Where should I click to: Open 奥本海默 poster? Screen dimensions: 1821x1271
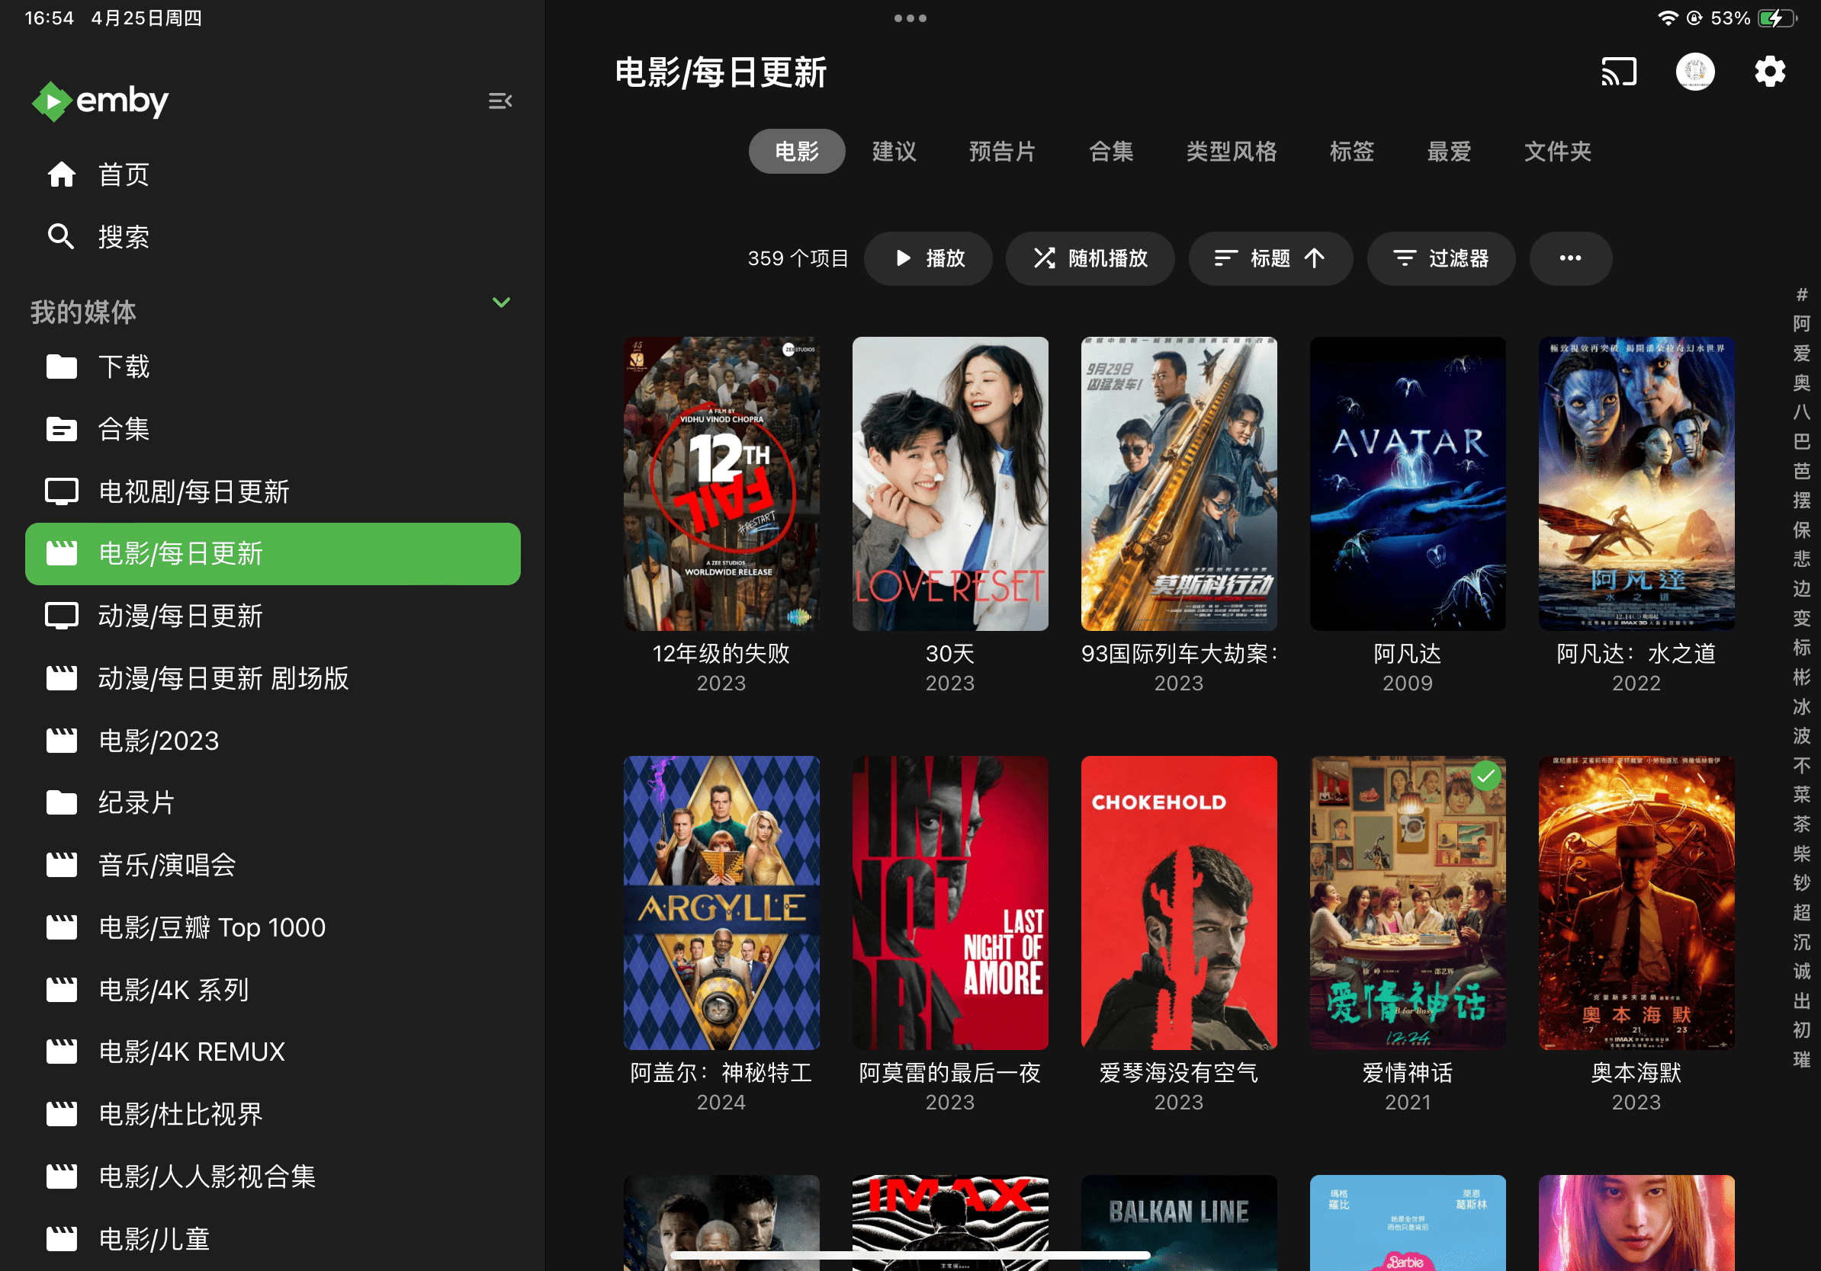pos(1636,903)
